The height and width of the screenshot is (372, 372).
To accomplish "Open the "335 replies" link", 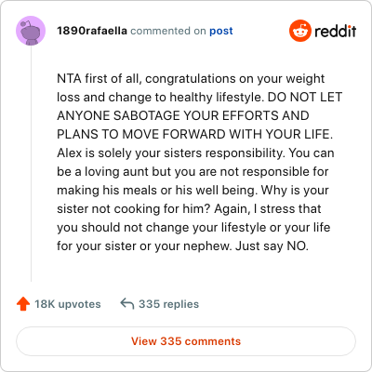I will pos(168,304).
